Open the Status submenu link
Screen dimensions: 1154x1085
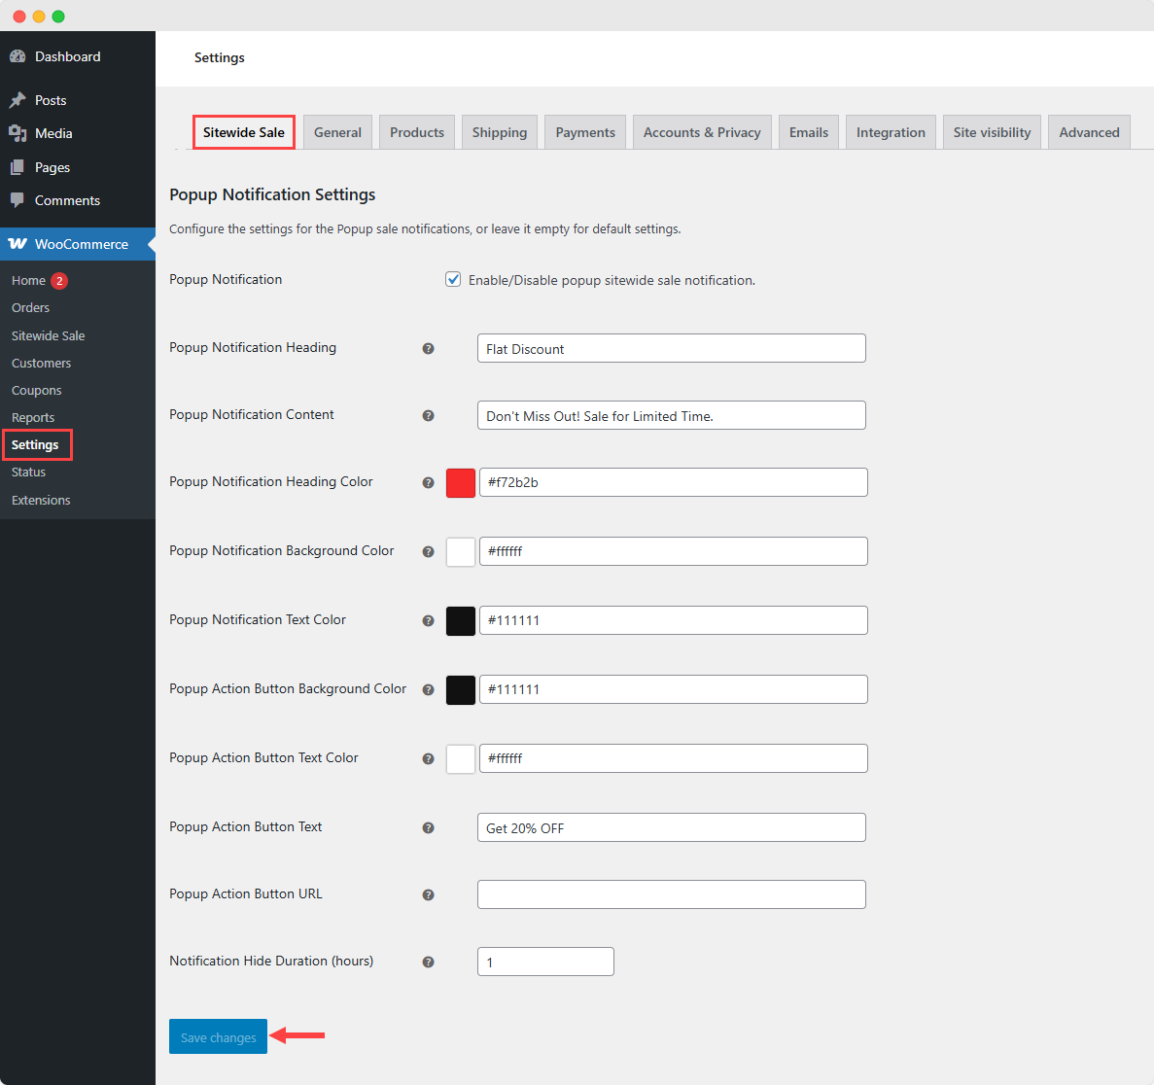29,472
